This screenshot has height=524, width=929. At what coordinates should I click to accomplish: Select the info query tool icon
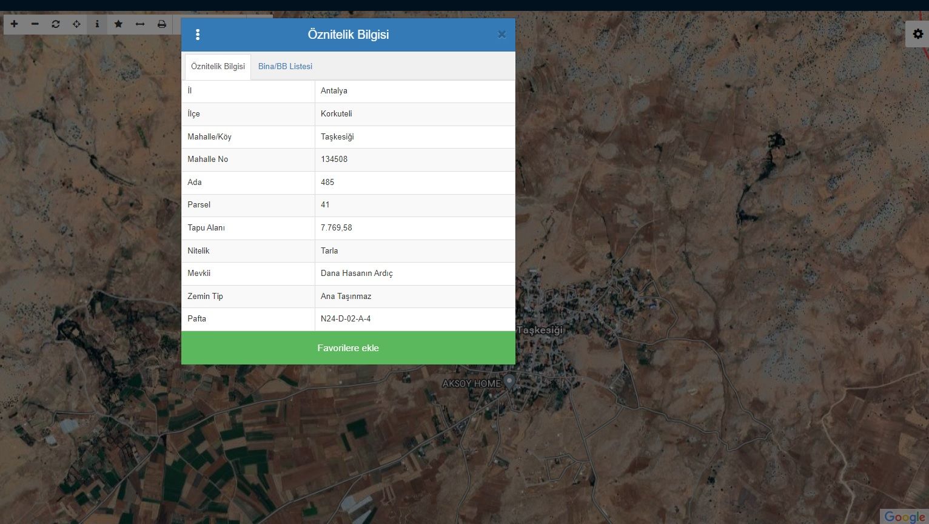(97, 24)
